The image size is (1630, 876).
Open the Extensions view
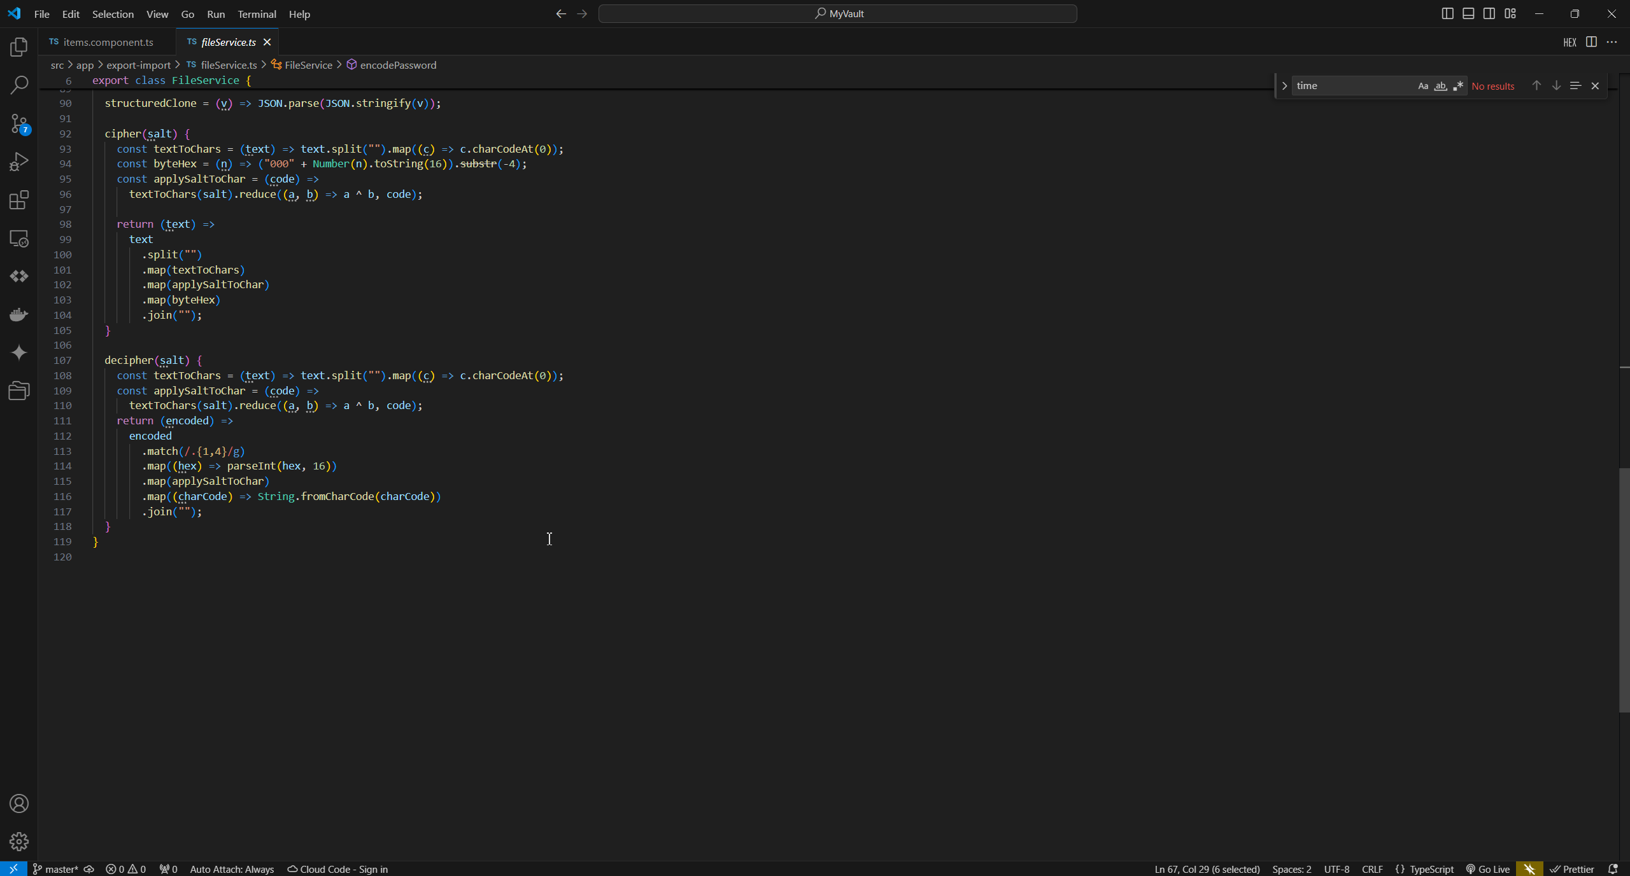pos(19,200)
